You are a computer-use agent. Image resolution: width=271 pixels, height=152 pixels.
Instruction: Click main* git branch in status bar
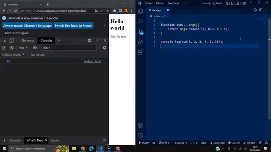point(144,143)
